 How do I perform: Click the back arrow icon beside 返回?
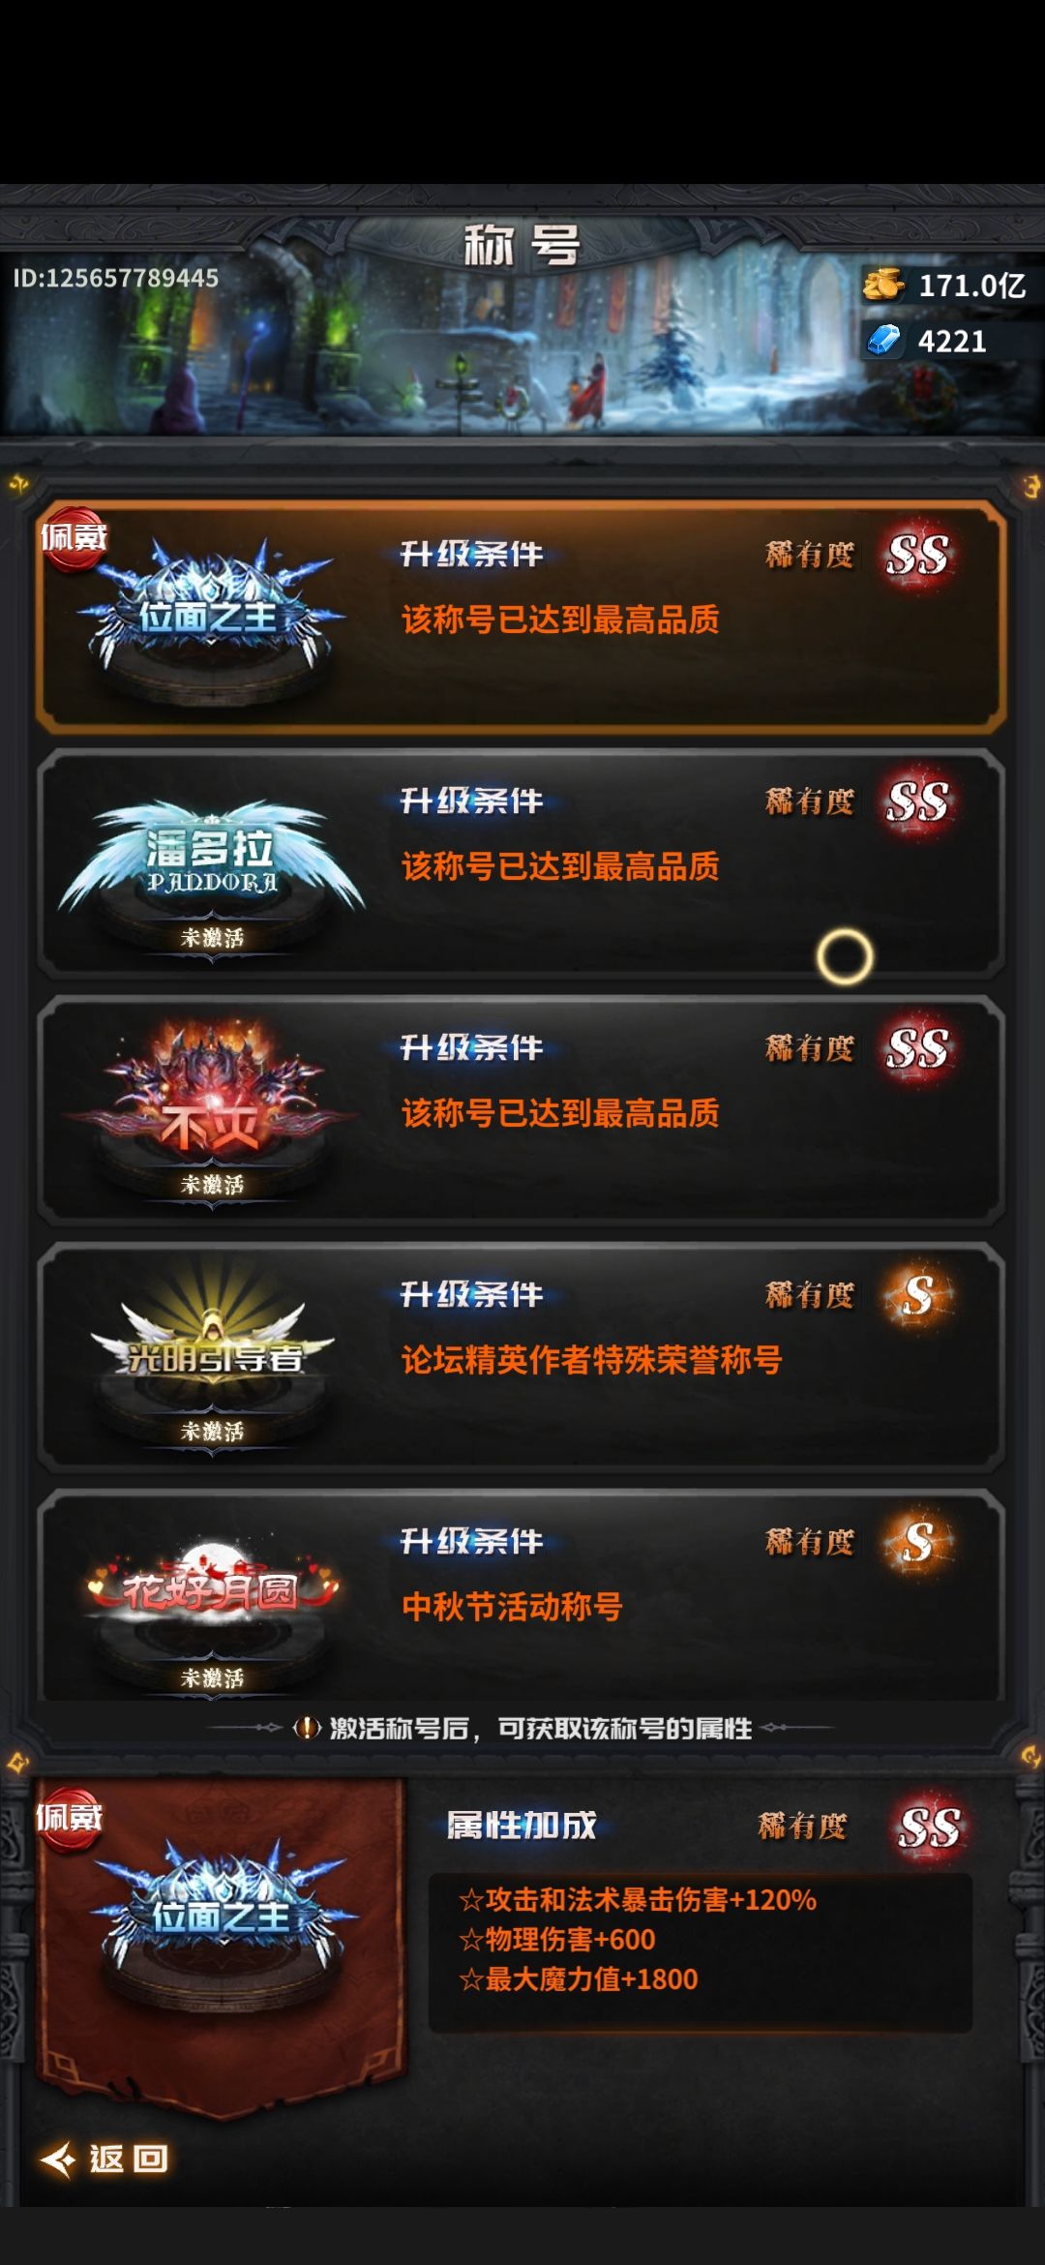click(x=58, y=2159)
